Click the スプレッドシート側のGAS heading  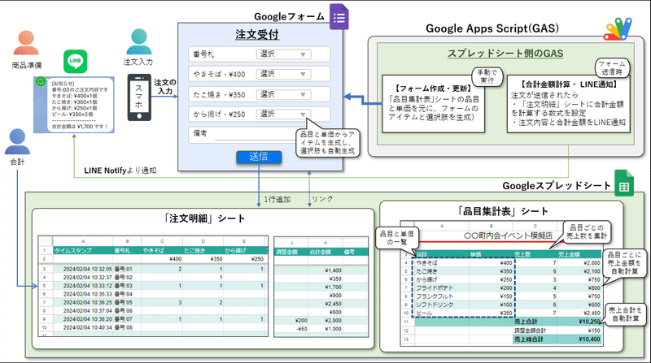point(505,54)
